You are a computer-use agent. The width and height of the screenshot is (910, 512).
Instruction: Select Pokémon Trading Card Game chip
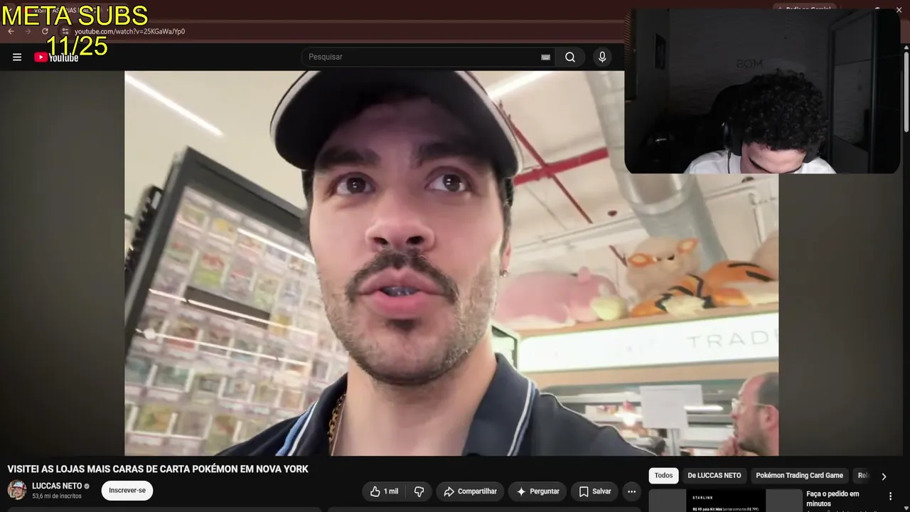799,476
